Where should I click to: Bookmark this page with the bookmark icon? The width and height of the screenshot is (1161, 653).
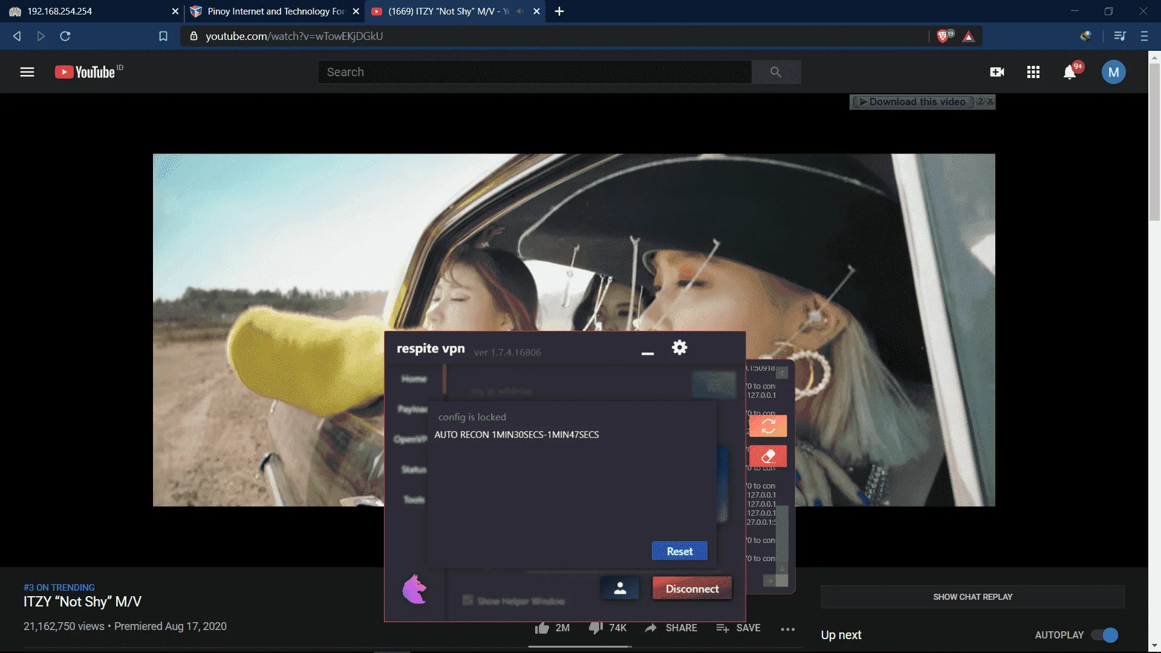point(163,36)
